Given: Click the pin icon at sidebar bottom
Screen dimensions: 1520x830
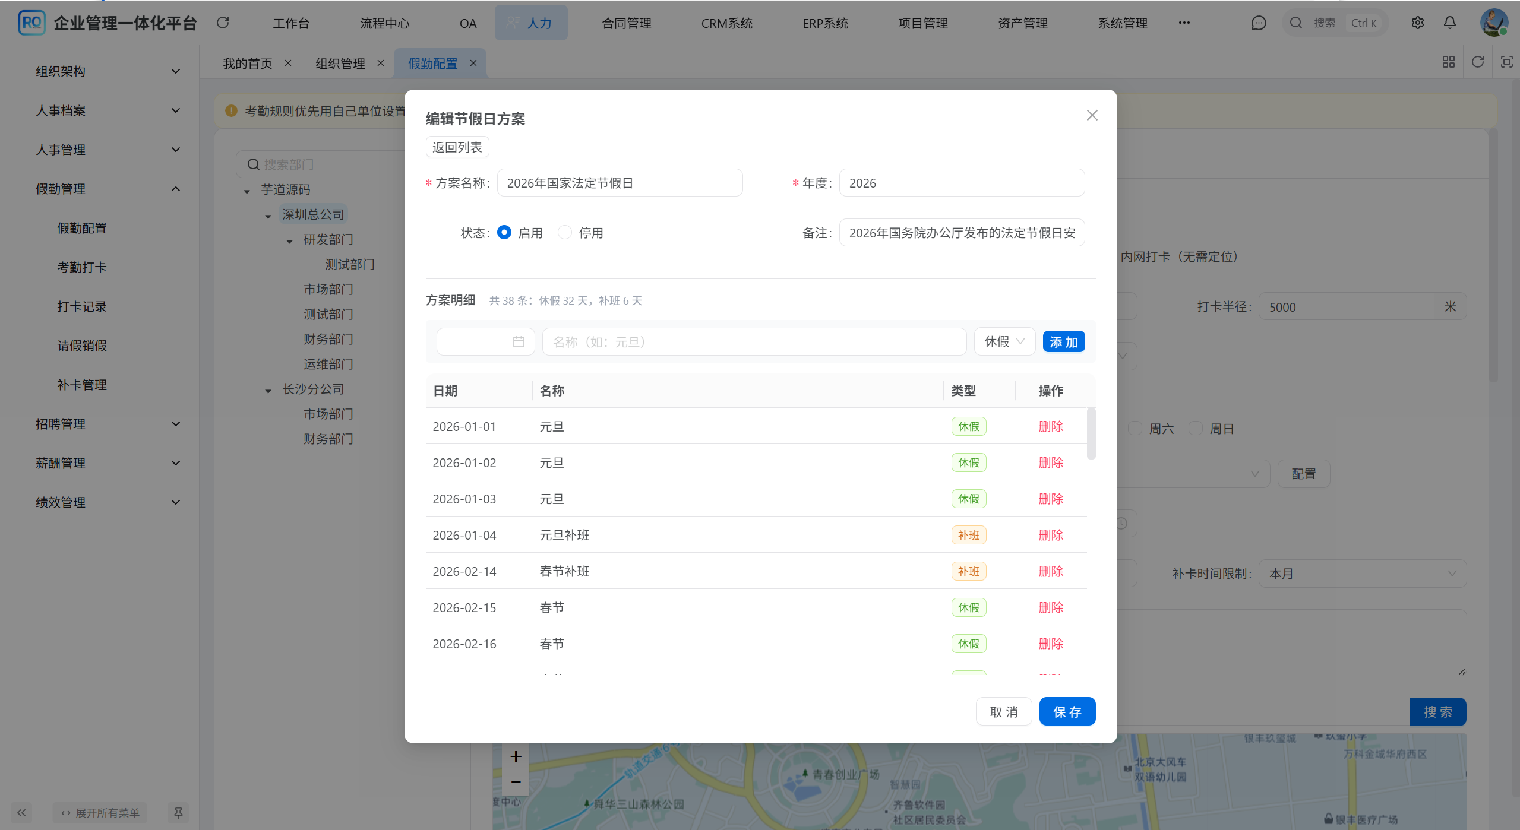Looking at the screenshot, I should click(178, 812).
